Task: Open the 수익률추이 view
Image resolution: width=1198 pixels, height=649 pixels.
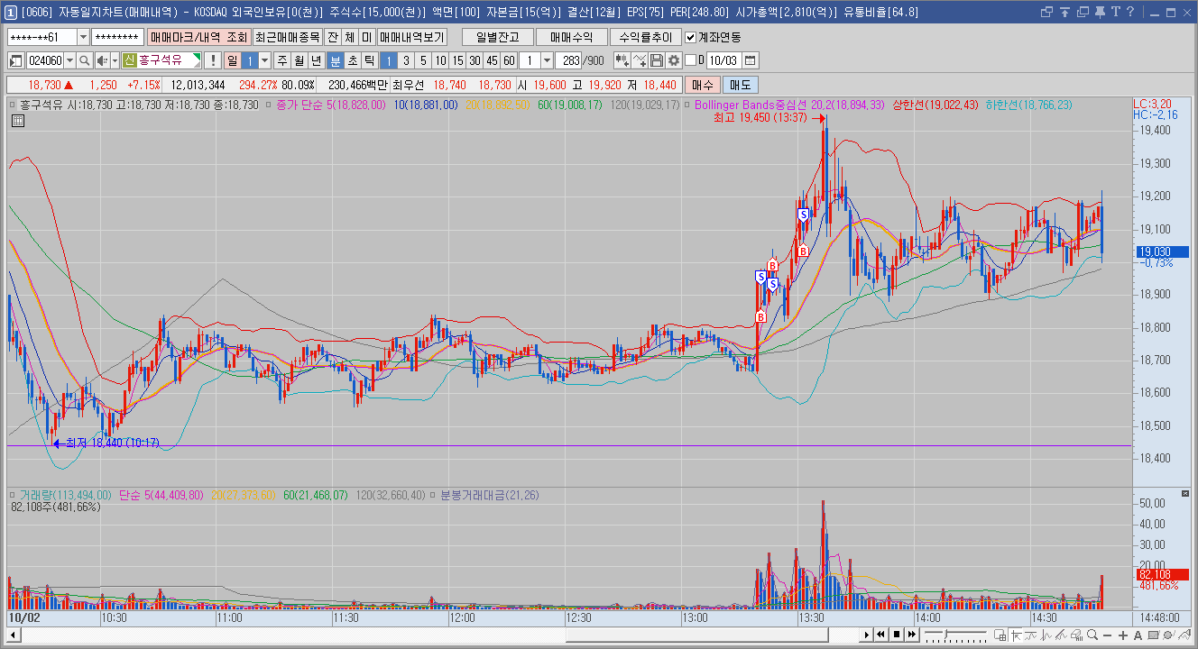Action: point(646,37)
